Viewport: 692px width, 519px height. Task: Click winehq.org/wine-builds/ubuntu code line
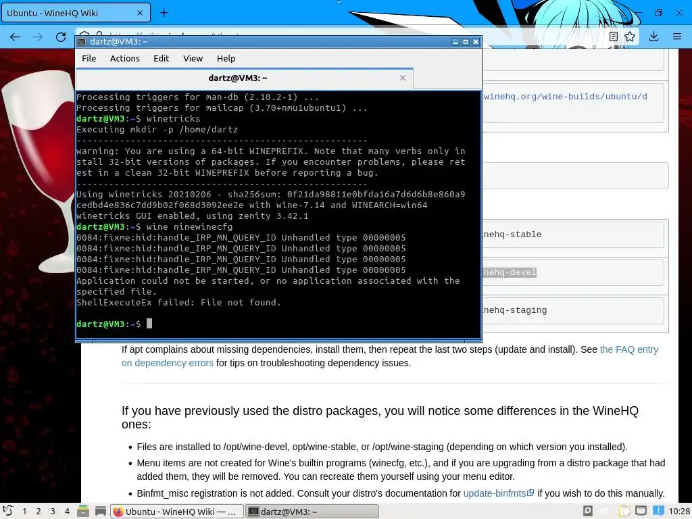coord(566,97)
